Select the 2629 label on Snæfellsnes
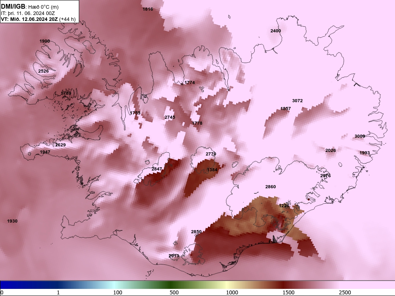Viewport: 395px width, 296px height. click(x=60, y=145)
